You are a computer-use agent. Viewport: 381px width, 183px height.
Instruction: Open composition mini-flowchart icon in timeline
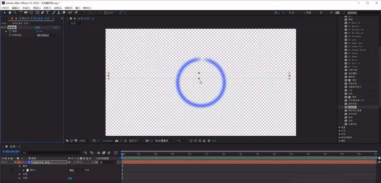coord(85,153)
